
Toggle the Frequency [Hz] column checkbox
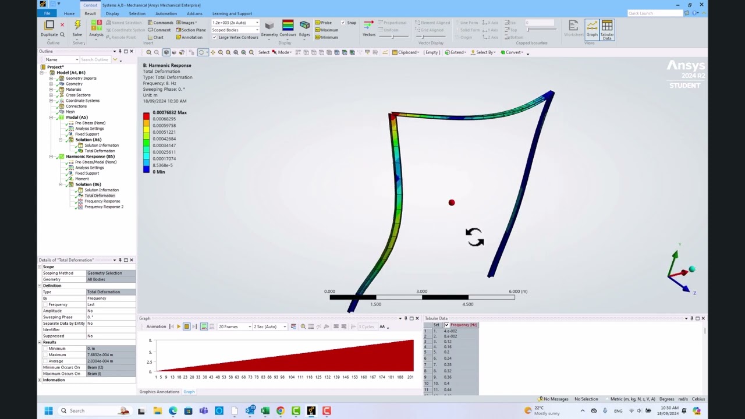446,325
